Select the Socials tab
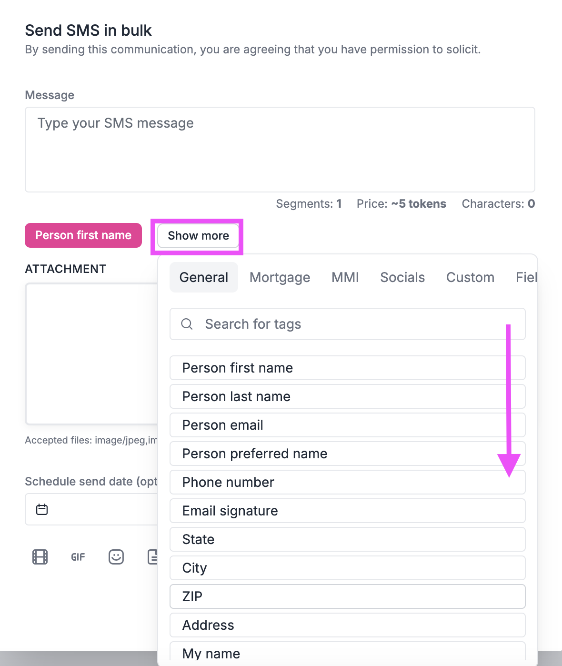Viewport: 562px width, 666px height. click(402, 277)
